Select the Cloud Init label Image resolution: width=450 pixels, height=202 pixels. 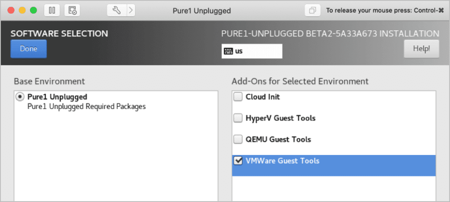[263, 97]
